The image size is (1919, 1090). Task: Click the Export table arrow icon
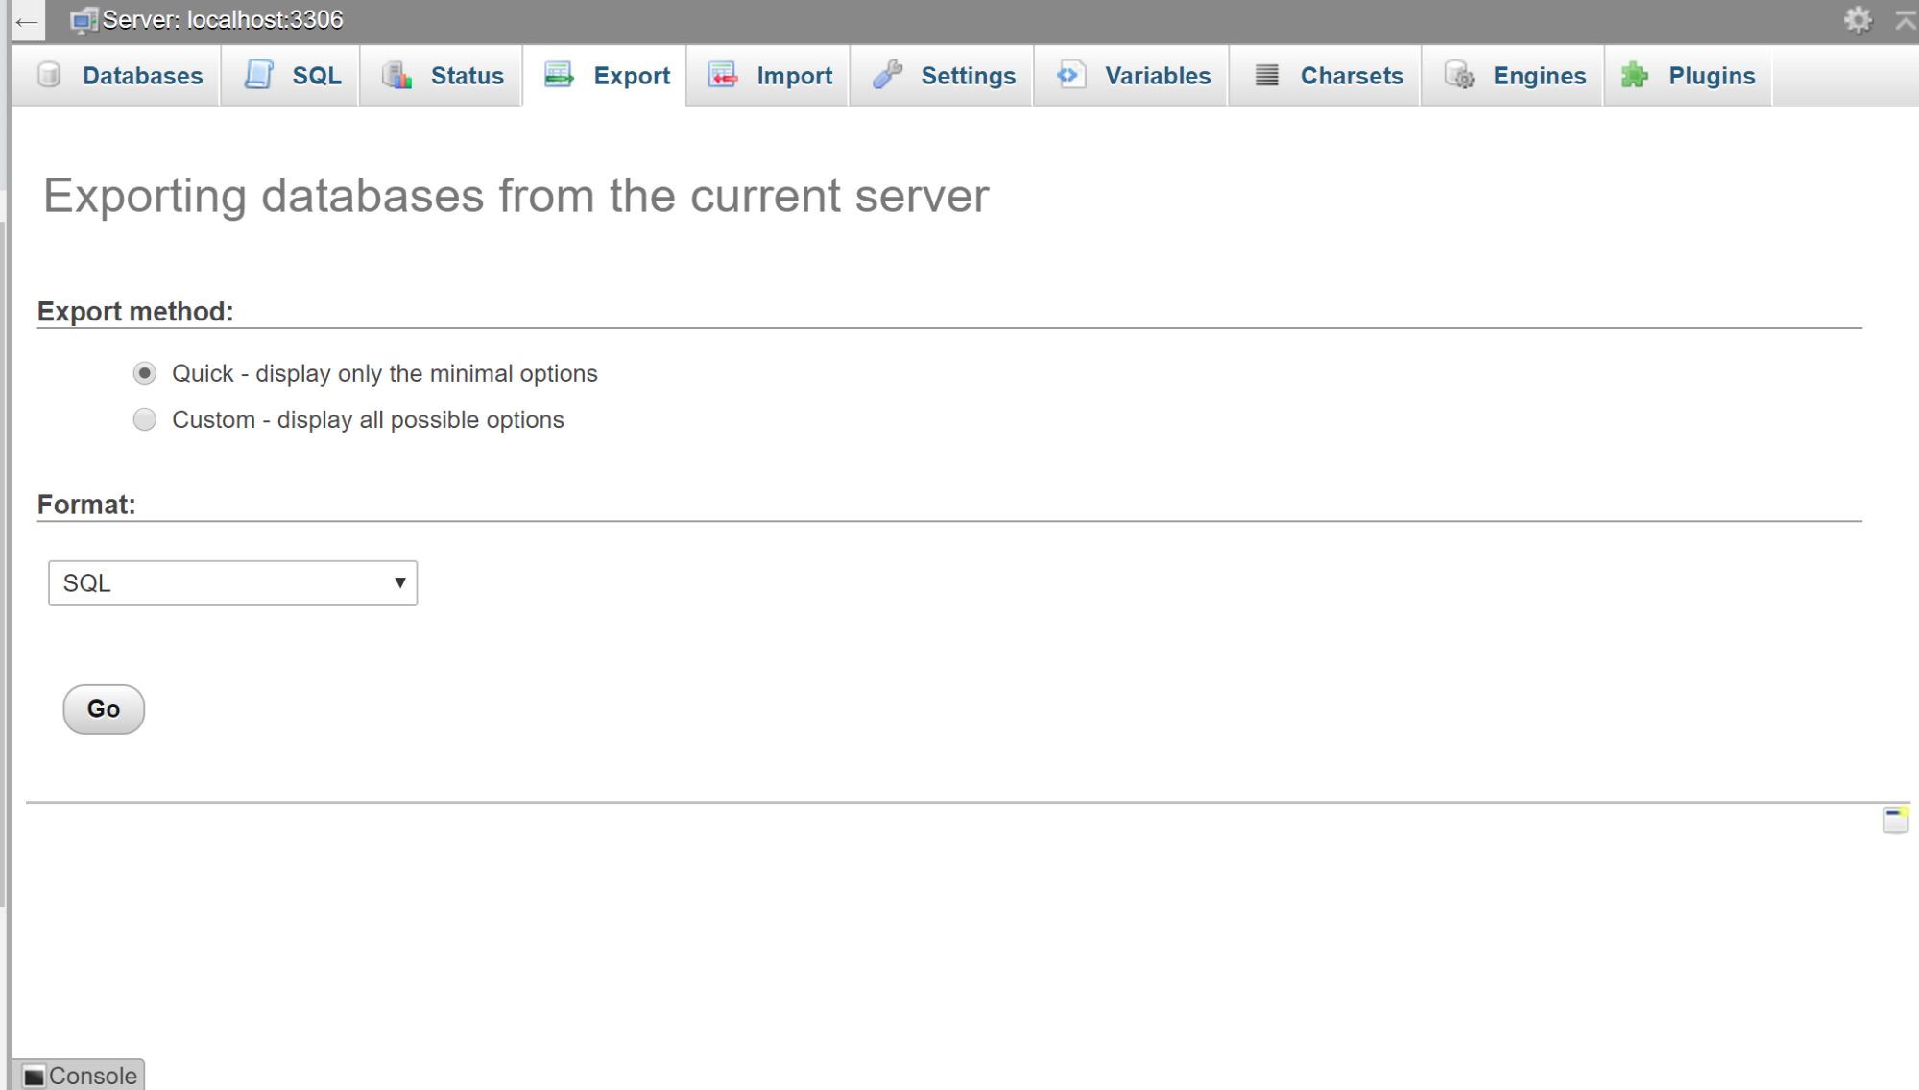[559, 75]
